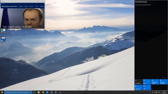168x94 pixels.
Task: Open Action Center icon in system tray
Action: point(157,92)
